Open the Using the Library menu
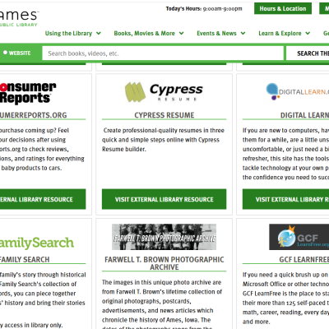 (68, 34)
